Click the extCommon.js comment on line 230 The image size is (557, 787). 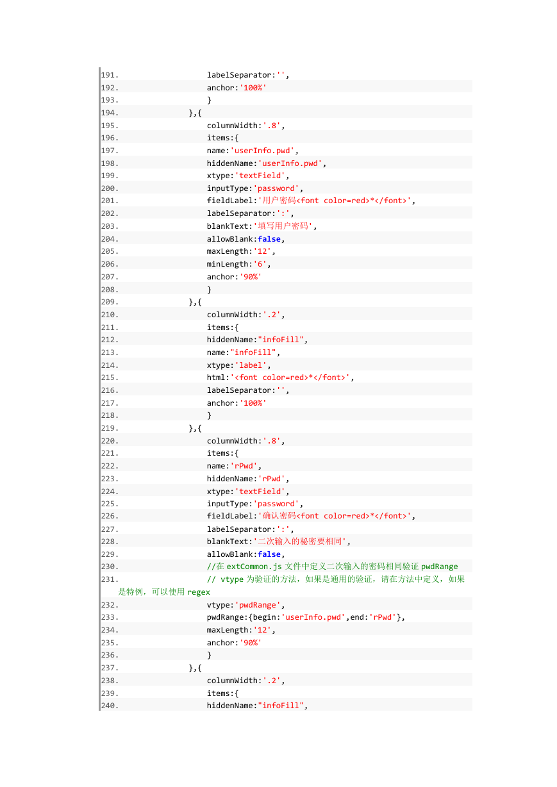pyautogui.click(x=333, y=567)
